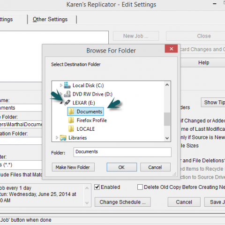Click the Local Disk (C:) drive icon

67,85
